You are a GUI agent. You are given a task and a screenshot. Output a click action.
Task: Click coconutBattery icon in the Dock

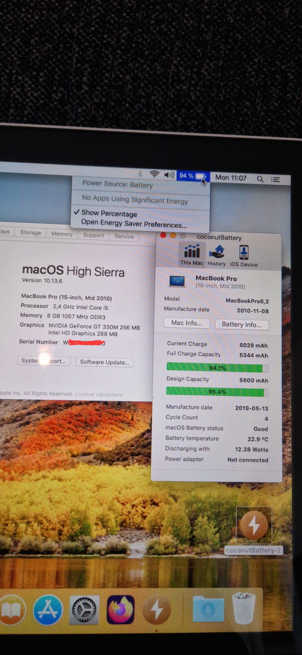point(157,610)
